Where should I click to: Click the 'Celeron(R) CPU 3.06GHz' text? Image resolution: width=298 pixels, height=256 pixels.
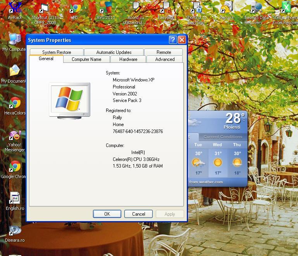[136, 159]
